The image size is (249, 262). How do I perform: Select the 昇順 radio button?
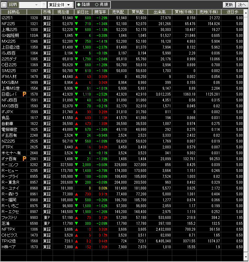[96, 5]
